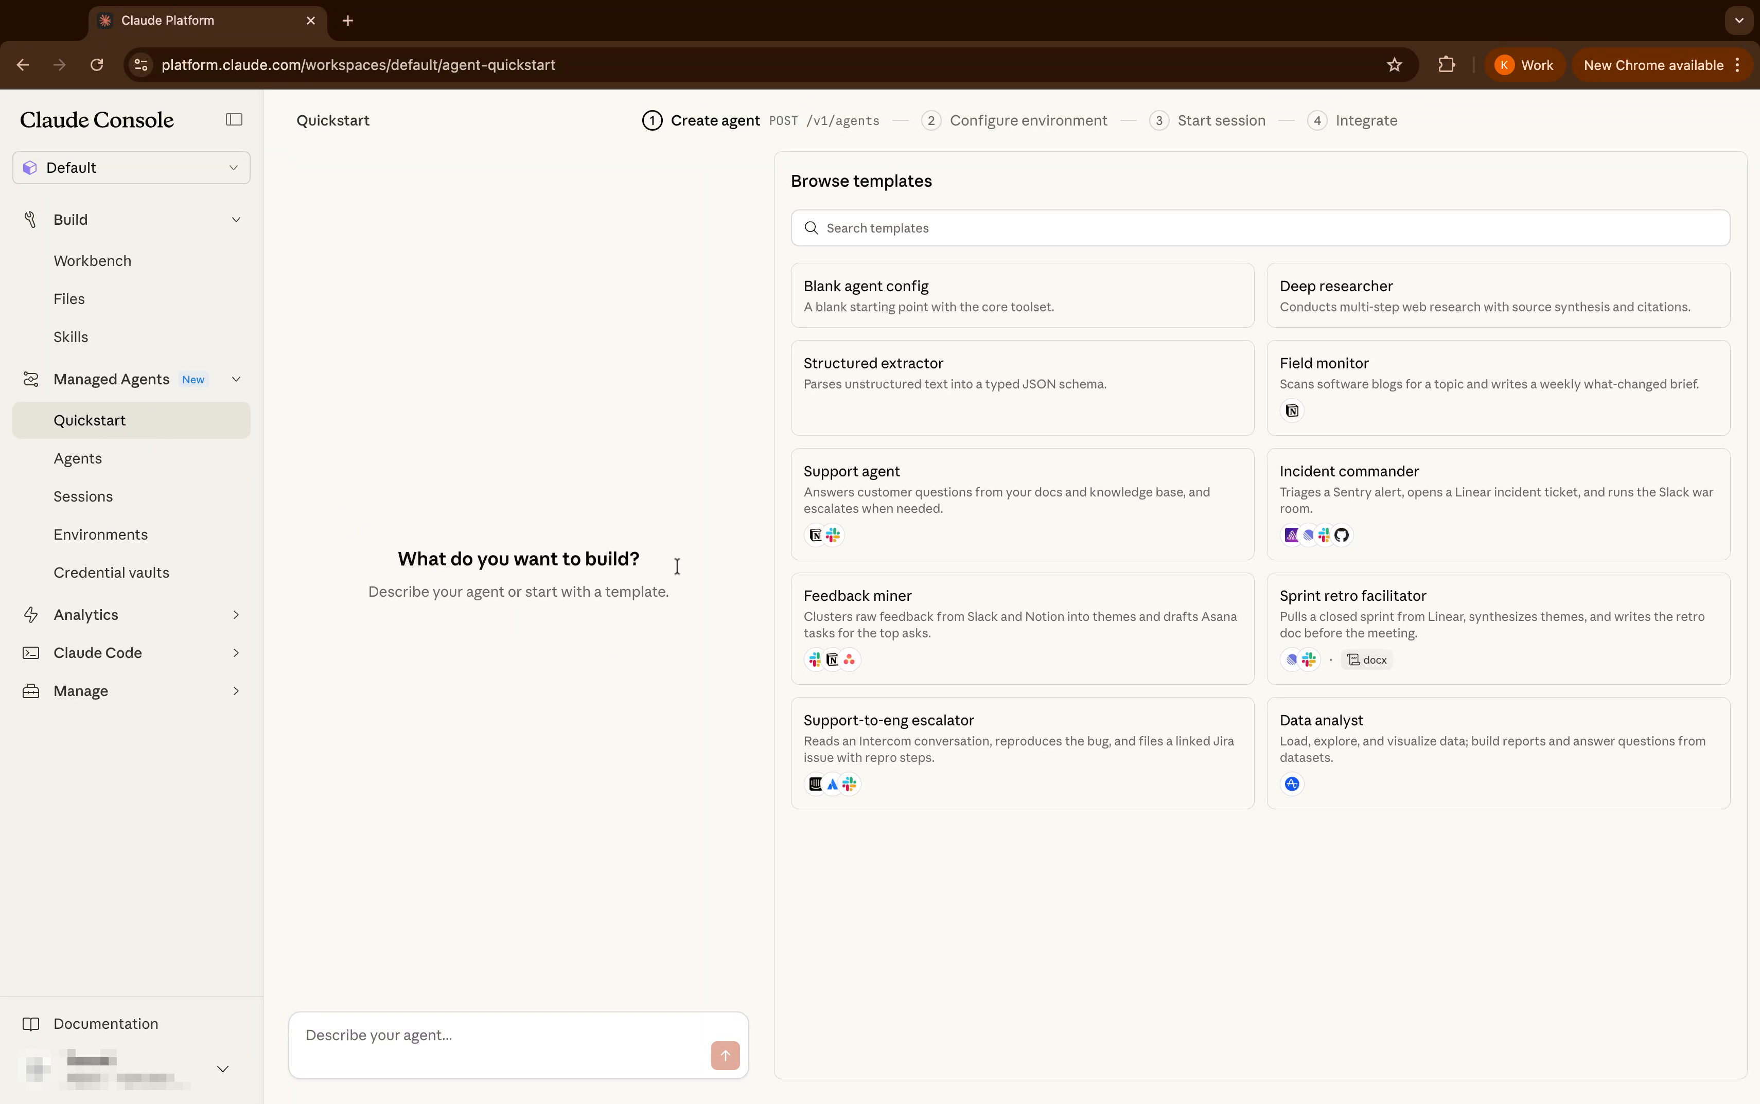Open the Default workspace dropdown
1760x1104 pixels.
131,168
